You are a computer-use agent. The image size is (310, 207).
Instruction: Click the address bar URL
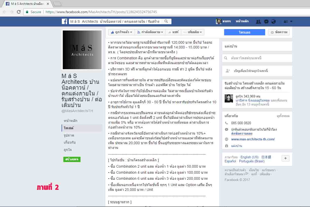pos(101,12)
